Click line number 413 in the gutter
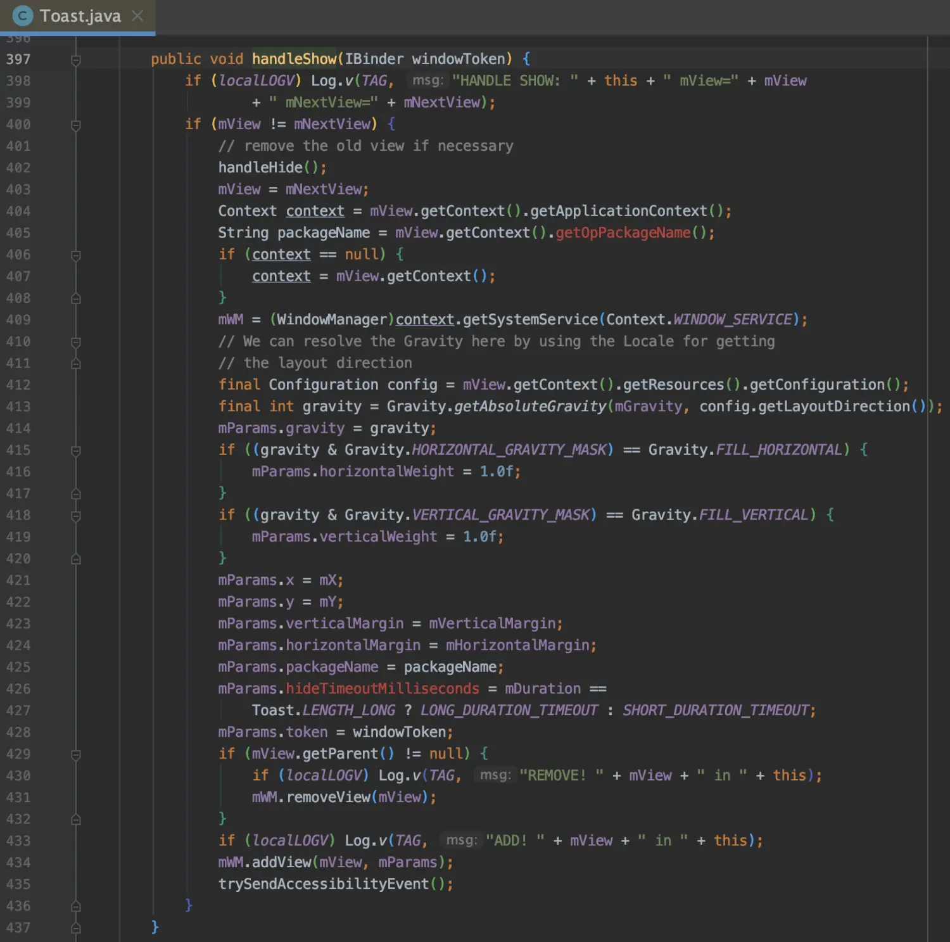Image resolution: width=950 pixels, height=942 pixels. [x=18, y=407]
